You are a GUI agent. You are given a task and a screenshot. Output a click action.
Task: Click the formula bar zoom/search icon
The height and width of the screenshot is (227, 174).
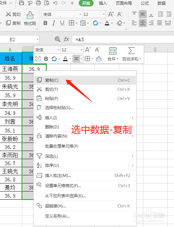[58, 39]
